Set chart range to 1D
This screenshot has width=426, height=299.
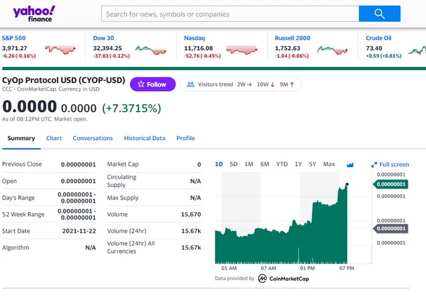point(219,164)
